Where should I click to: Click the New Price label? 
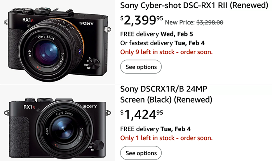[180, 22]
